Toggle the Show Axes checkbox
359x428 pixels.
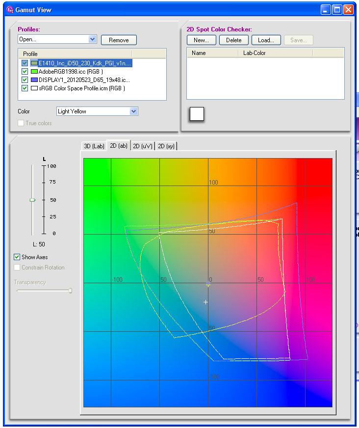click(x=17, y=257)
